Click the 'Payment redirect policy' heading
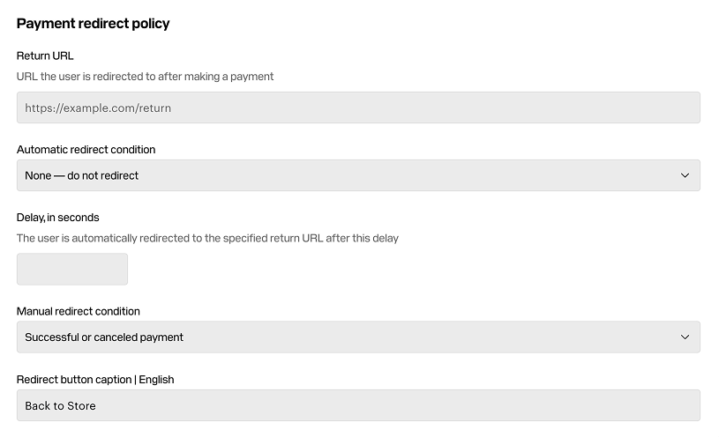Viewport: 719px width, 437px height. click(x=94, y=24)
